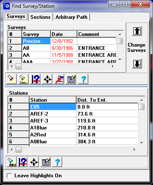Maximize the Find Survey/Station window
The height and width of the screenshot is (185, 153).
(x=125, y=4)
